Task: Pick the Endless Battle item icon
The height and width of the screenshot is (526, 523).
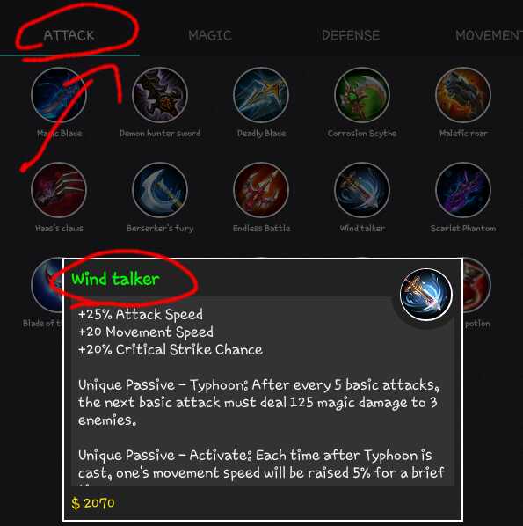Action: point(261,190)
